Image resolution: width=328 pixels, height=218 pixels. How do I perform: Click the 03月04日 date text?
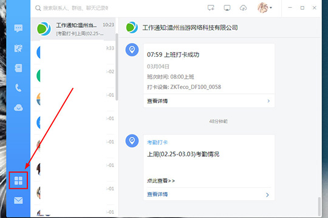[158, 67]
